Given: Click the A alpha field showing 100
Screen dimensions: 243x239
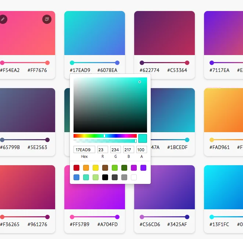Looking at the screenshot, I should coord(142,149).
